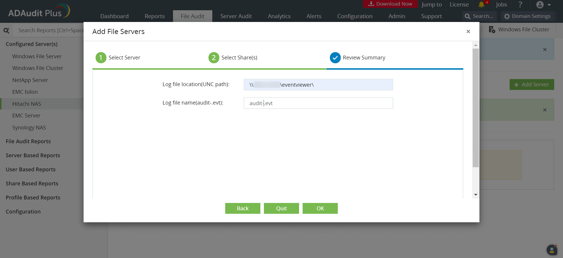Open the user account profile icon
Viewport: 563px width, 258px height.
pyautogui.click(x=540, y=5)
